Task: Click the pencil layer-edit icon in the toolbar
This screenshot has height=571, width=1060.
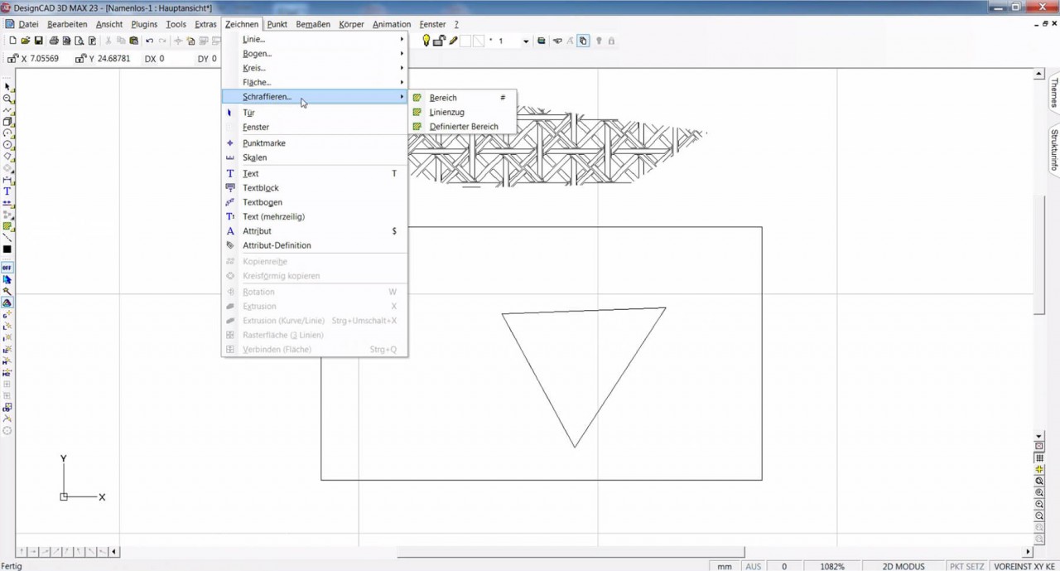Action: tap(452, 40)
